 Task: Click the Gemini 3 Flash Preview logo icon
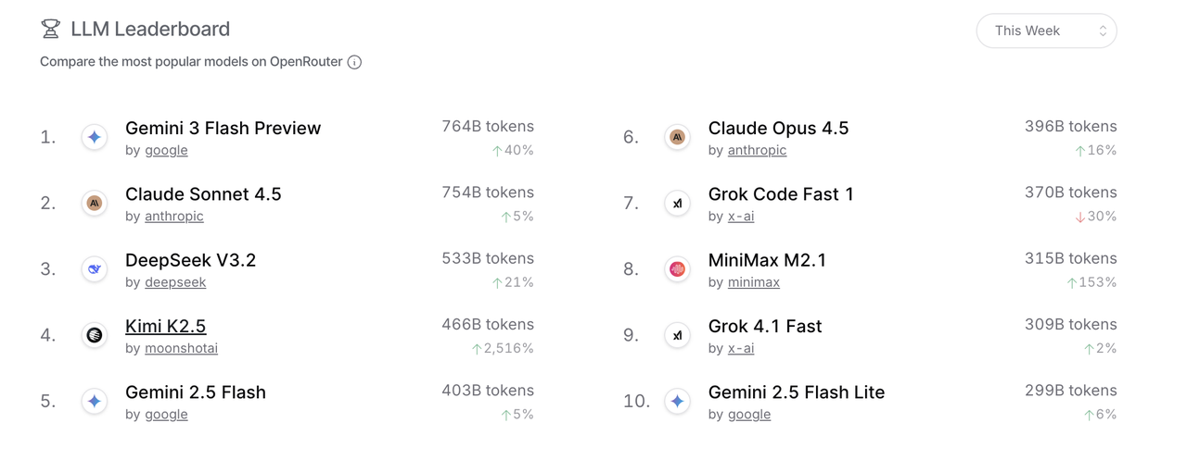tap(95, 137)
